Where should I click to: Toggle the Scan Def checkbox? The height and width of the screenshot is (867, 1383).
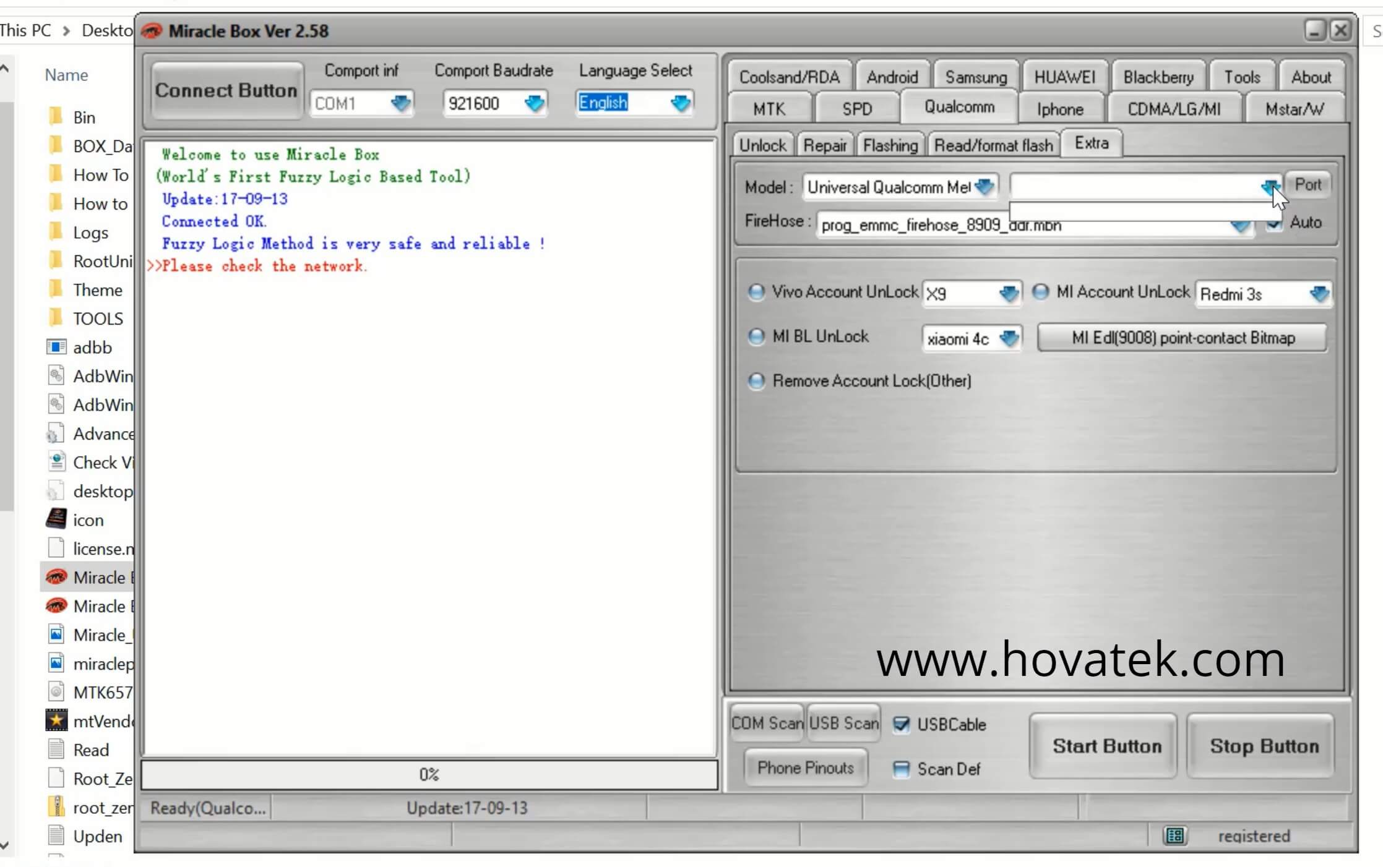pos(901,769)
